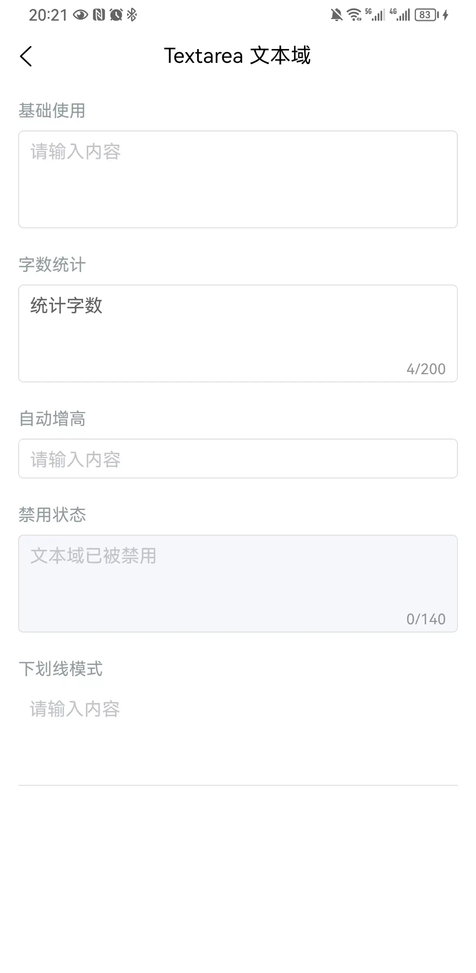The height and width of the screenshot is (973, 476).
Task: Tap the muted bell notification icon
Action: (336, 15)
